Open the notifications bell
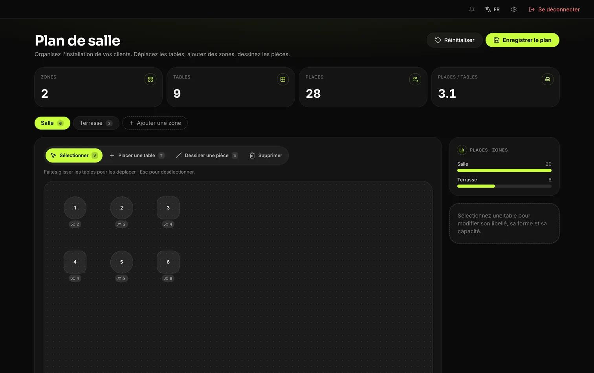Viewport: 594px width, 373px height. tap(472, 9)
